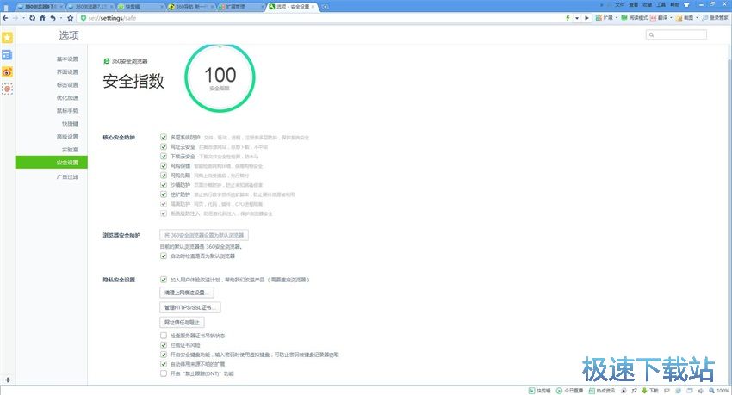Screen dimensions: 732x395
Task: Open the Weibo icon in the sidebar
Action: [x=7, y=71]
